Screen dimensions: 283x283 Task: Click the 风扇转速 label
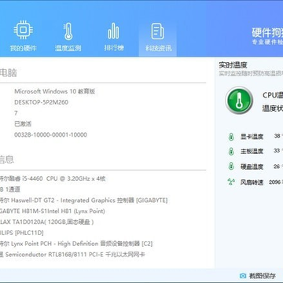(x=252, y=182)
